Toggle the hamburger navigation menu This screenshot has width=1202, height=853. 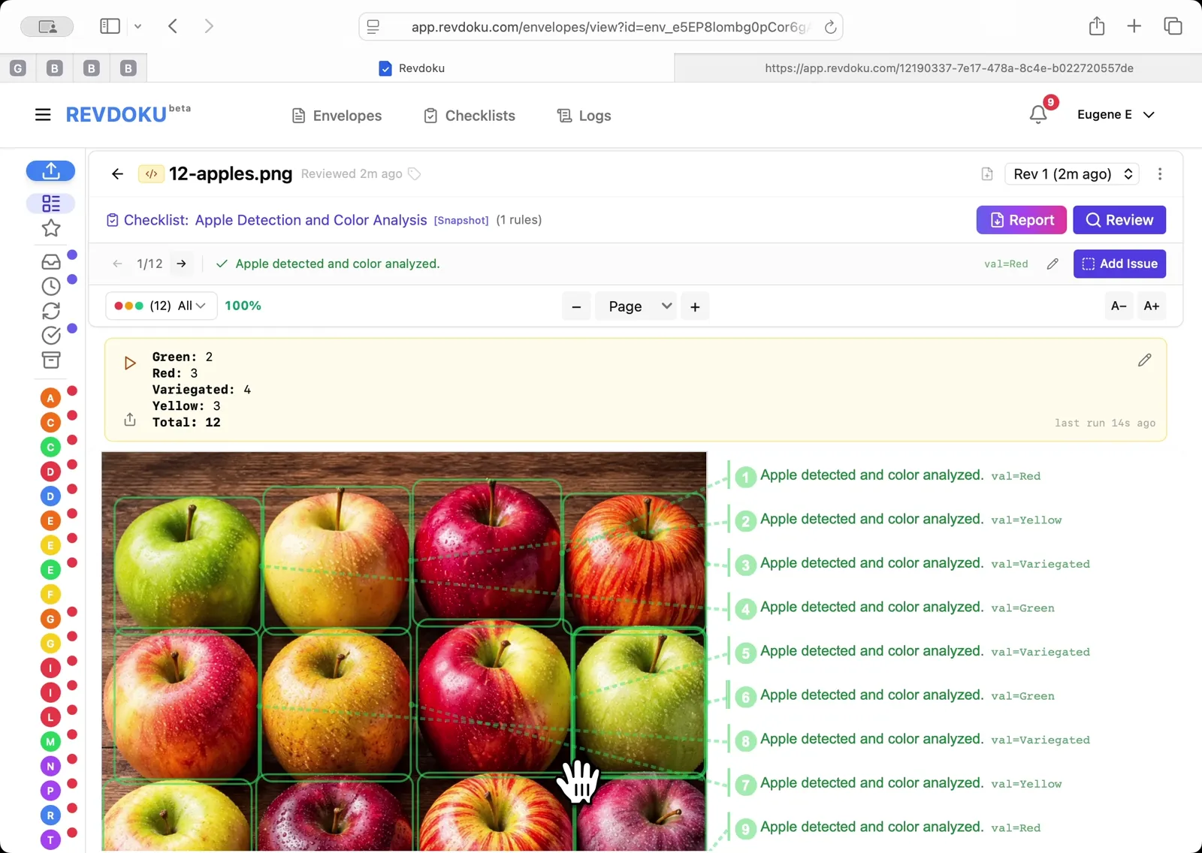[x=43, y=115]
